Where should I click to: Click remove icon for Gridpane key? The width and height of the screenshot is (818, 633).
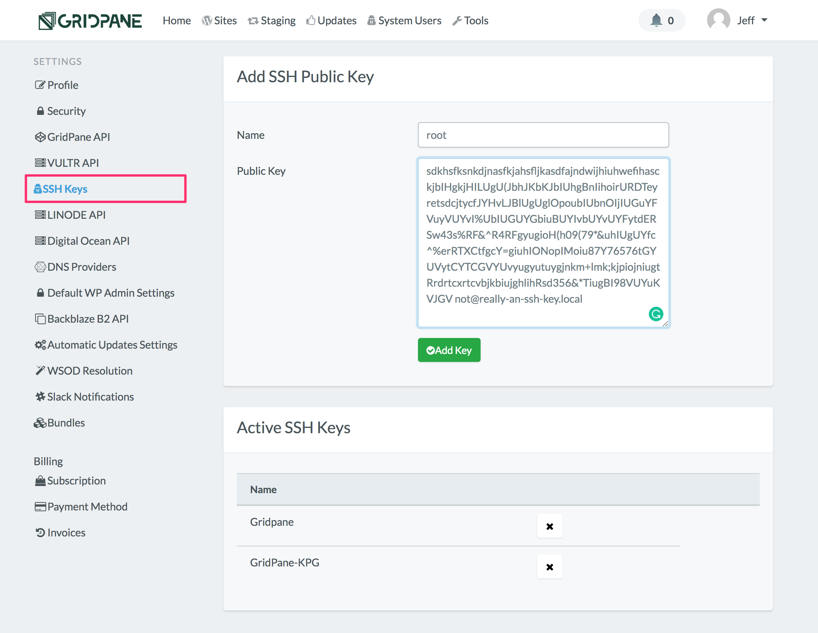pos(549,525)
